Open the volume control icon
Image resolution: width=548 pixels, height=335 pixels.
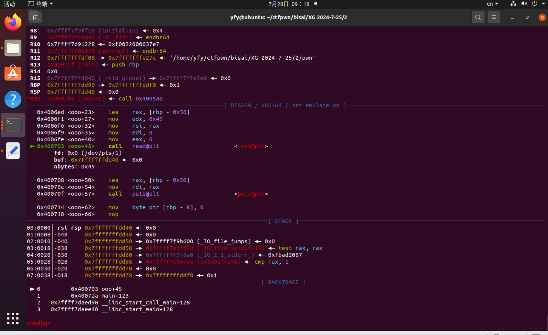click(x=524, y=4)
